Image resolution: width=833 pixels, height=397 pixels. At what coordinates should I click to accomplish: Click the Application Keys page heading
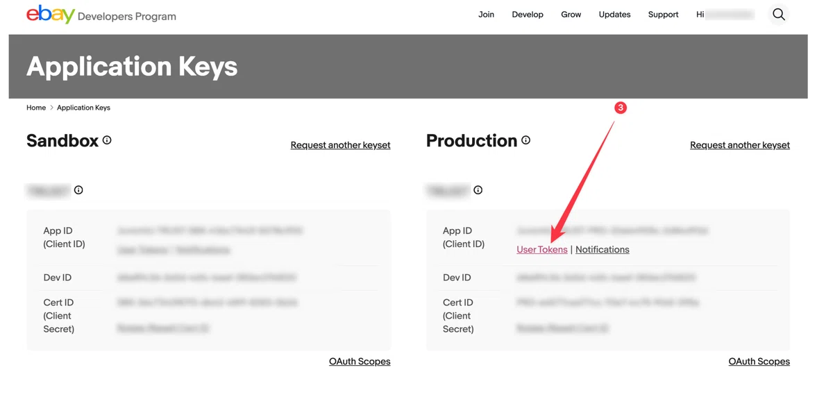point(132,67)
